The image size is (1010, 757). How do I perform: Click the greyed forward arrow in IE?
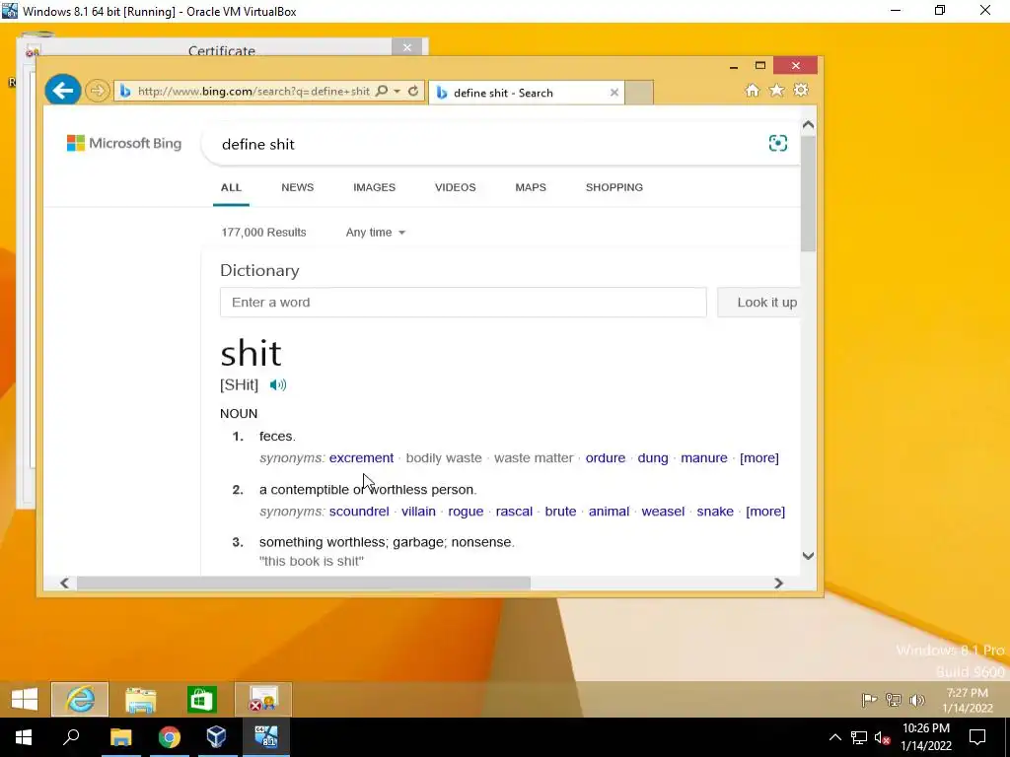click(x=98, y=91)
